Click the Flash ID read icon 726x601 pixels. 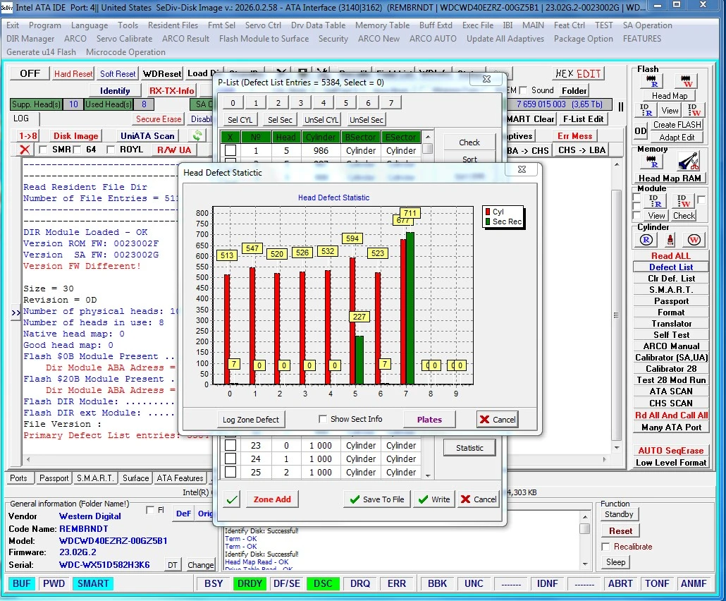[646, 110]
